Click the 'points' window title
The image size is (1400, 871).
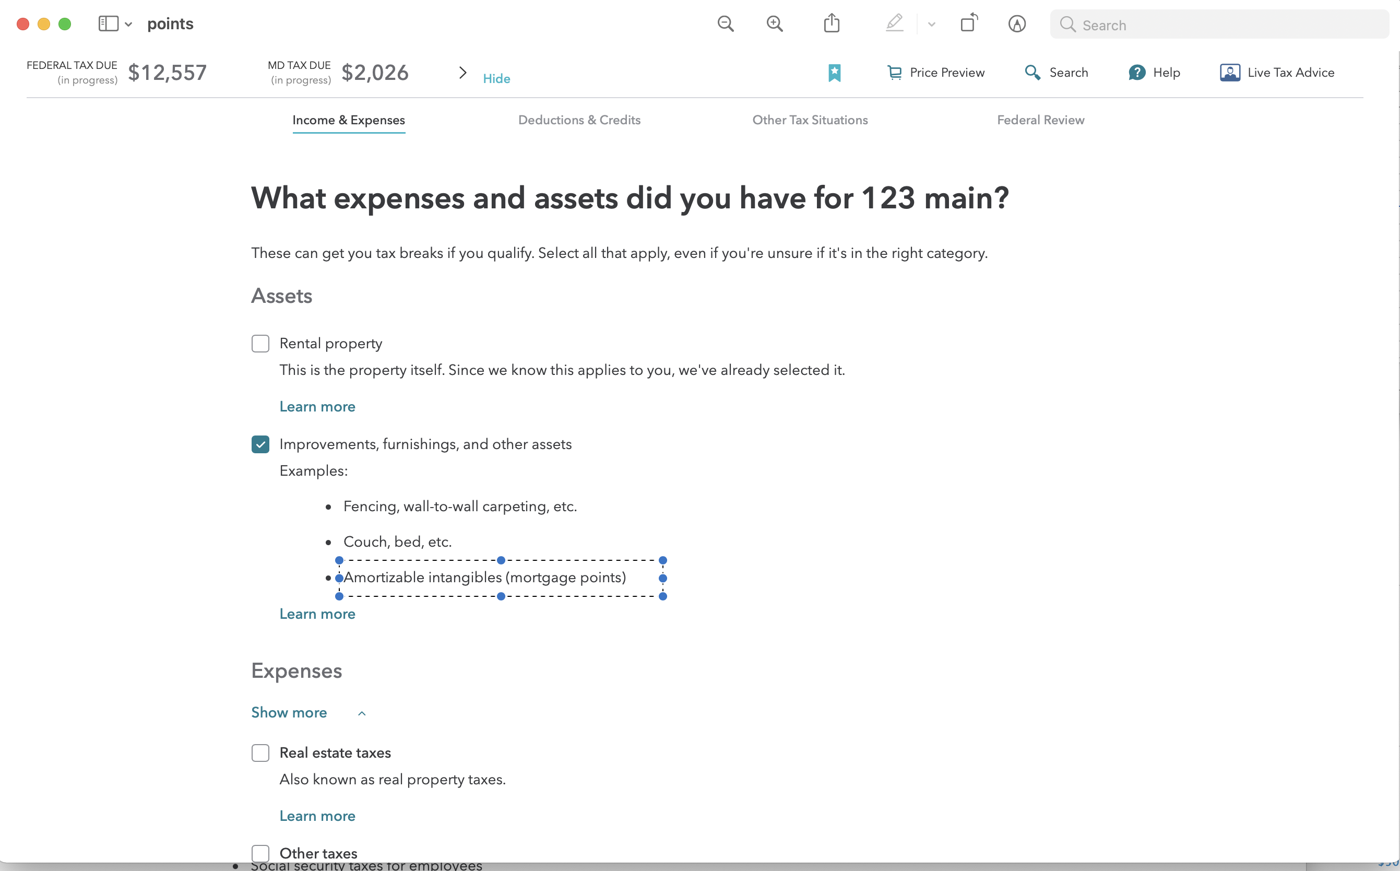click(x=170, y=23)
